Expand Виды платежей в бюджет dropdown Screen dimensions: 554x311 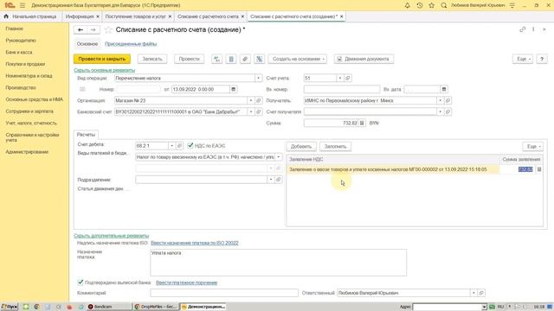pyautogui.click(x=279, y=157)
